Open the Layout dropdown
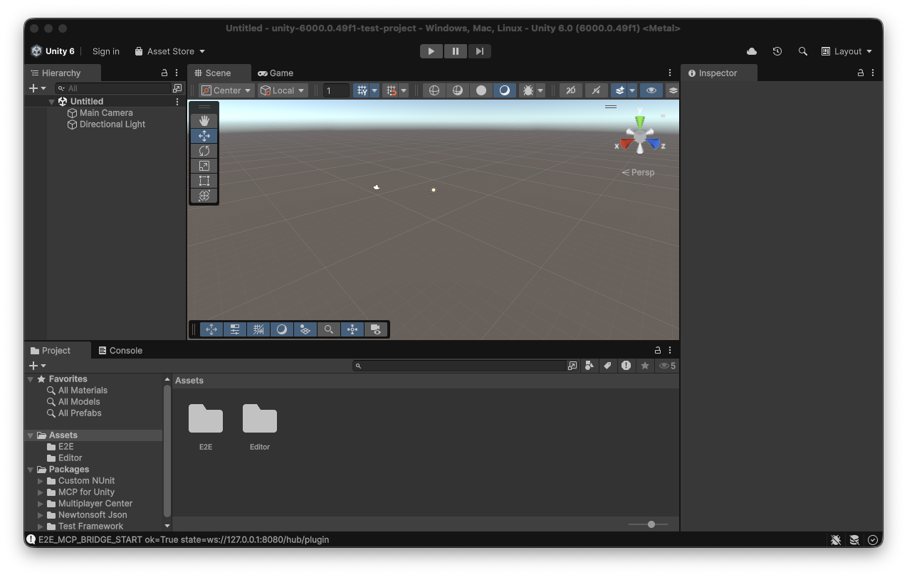Image resolution: width=907 pixels, height=577 pixels. click(x=846, y=51)
